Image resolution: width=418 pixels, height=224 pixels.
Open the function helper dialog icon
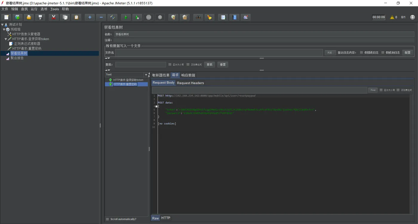pos(223,17)
